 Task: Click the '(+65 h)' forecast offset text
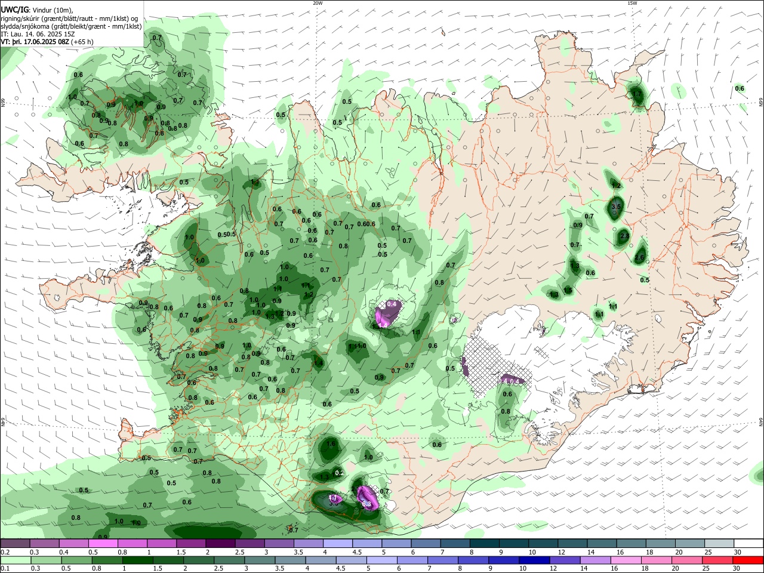click(x=82, y=42)
